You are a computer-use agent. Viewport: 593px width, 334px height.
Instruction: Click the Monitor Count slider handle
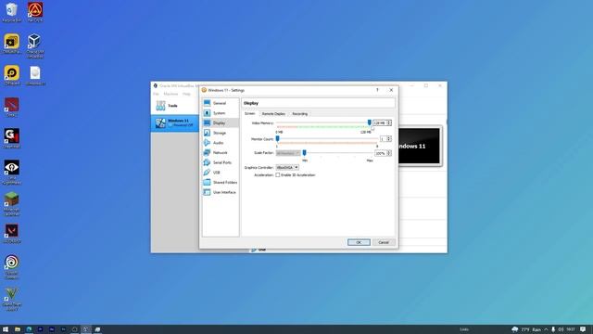277,138
